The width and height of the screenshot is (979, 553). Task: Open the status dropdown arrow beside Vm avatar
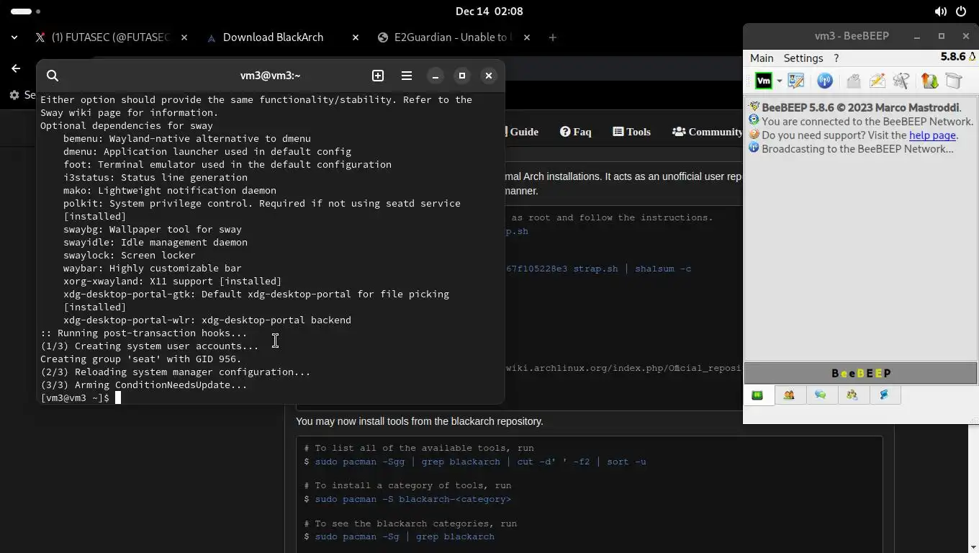pyautogui.click(x=779, y=81)
